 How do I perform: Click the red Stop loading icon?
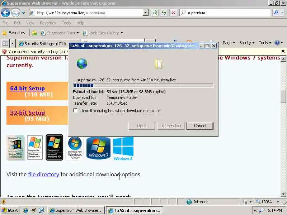click(x=173, y=13)
